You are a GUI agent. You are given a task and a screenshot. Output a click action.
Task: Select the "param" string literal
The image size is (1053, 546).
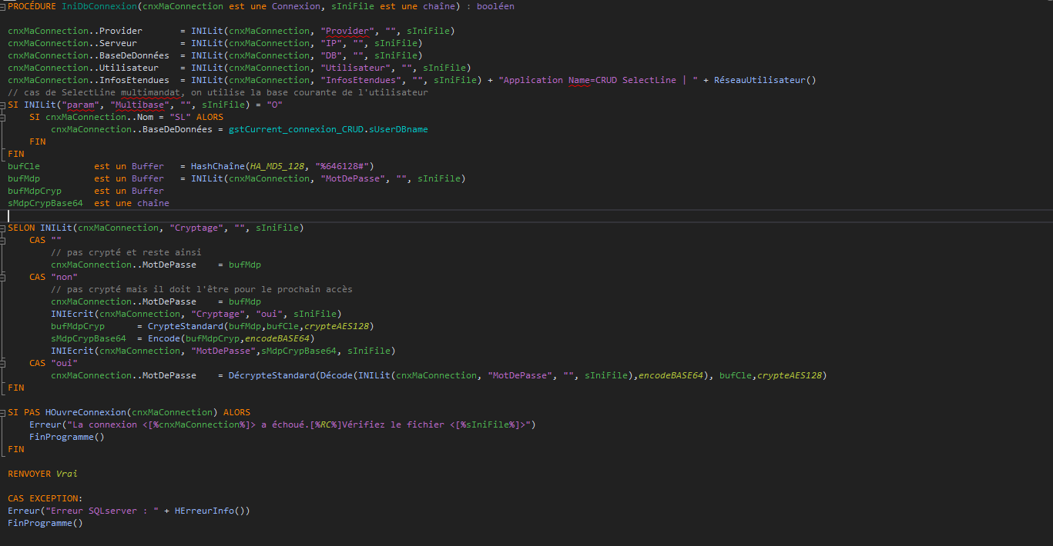(x=80, y=105)
